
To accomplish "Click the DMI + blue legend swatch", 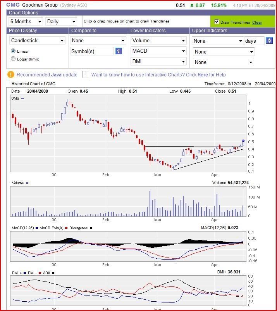I will pos(25,273).
